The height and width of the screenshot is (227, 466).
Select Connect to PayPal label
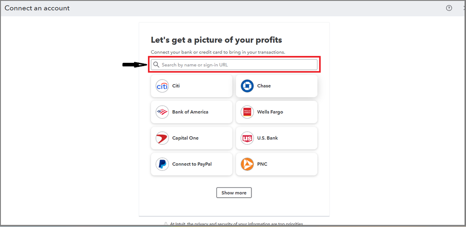point(192,164)
